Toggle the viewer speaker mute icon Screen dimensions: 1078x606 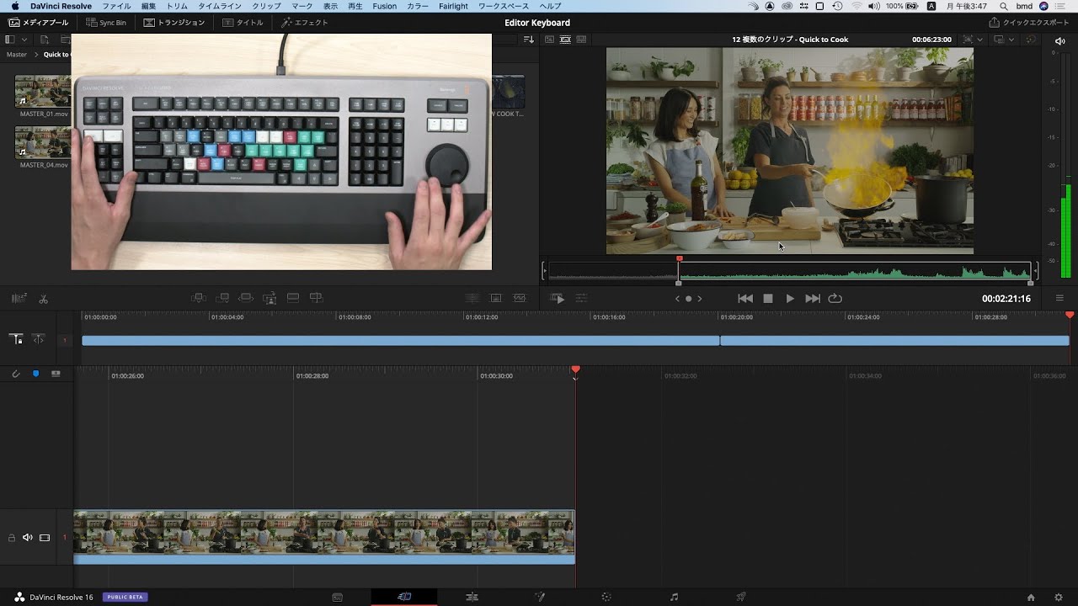(1059, 40)
